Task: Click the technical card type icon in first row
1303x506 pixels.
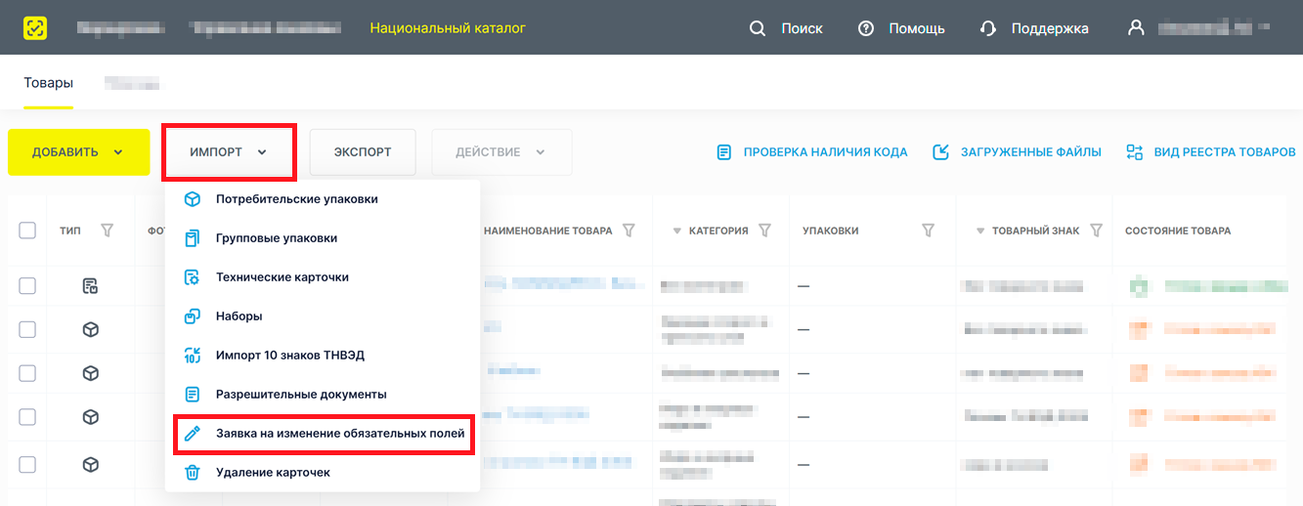Action: point(90,286)
